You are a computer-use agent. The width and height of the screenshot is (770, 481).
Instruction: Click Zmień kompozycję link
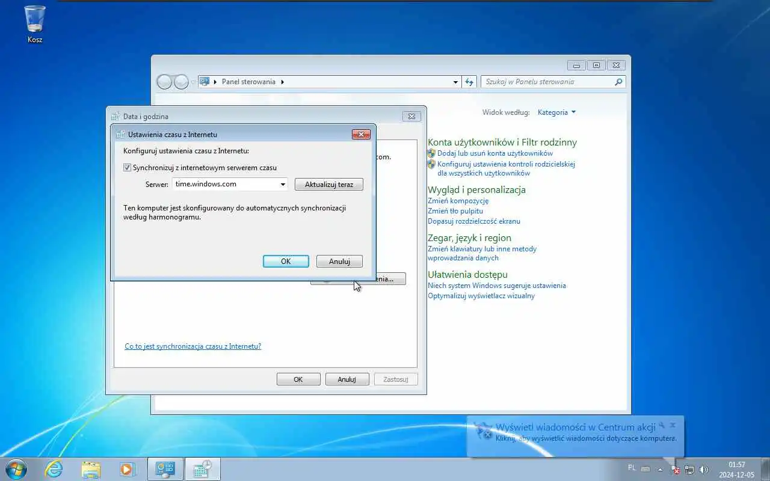(x=458, y=201)
